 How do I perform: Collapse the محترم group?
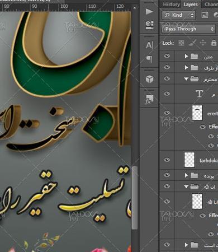coord(186,79)
